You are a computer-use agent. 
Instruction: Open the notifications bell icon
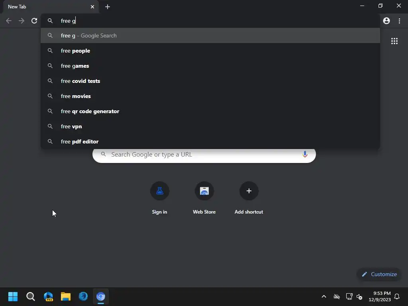[x=397, y=296]
